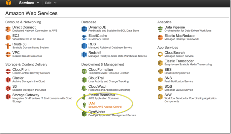This screenshot has height=134, width=231.
Task: Click the Glacier archive storage icon
Action: point(8,80)
